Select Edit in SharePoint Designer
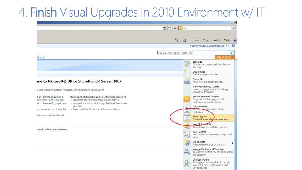Viewport: 302px width, 170px height. [x=209, y=99]
